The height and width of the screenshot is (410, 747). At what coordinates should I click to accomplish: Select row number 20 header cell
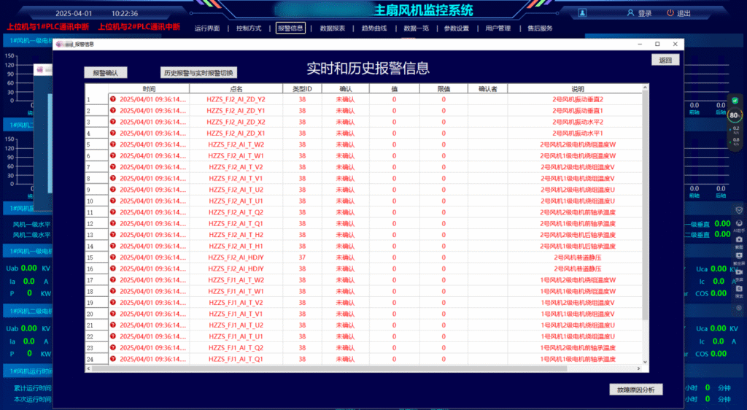(x=97, y=314)
